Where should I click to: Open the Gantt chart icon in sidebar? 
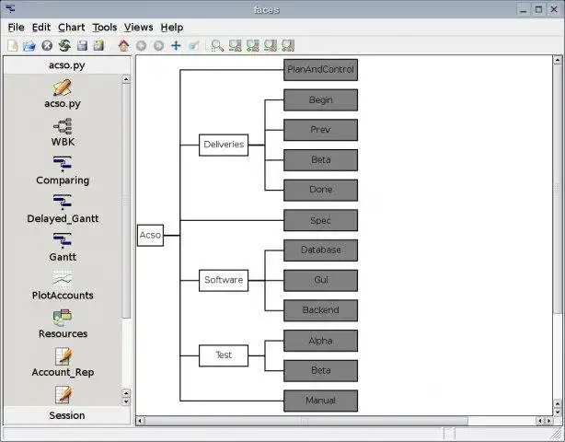pos(63,240)
